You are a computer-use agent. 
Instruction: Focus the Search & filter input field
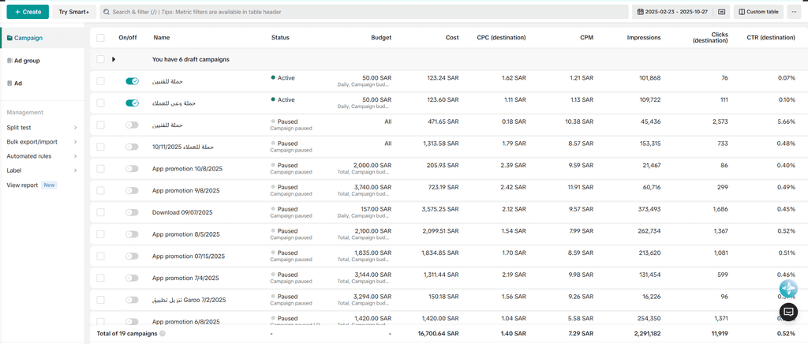click(x=363, y=12)
